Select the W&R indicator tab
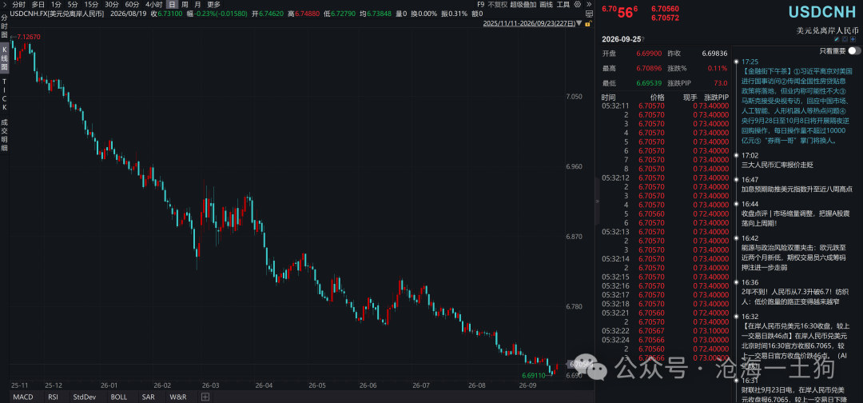 [x=177, y=397]
